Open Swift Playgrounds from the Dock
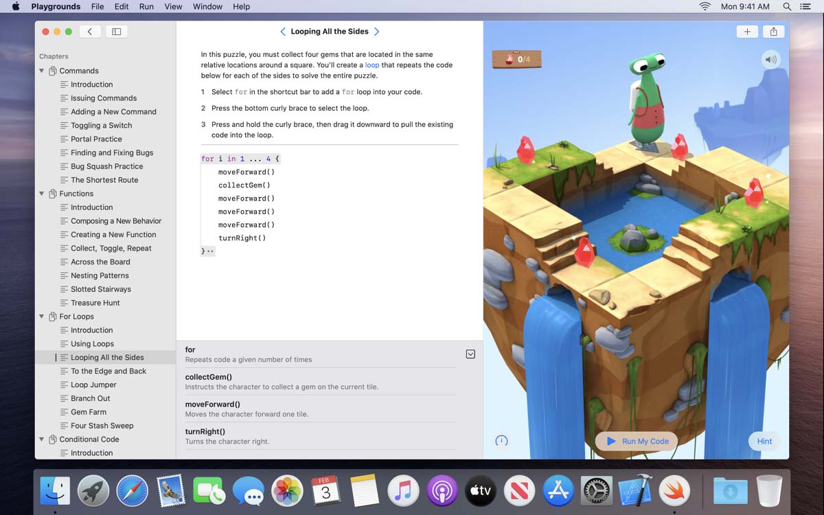Viewport: 824px width, 515px height. [675, 490]
